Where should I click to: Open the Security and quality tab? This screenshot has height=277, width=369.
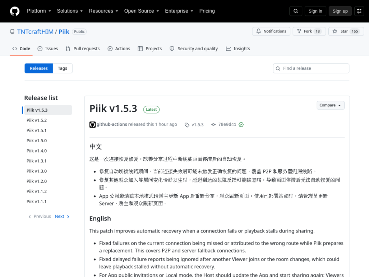point(194,49)
